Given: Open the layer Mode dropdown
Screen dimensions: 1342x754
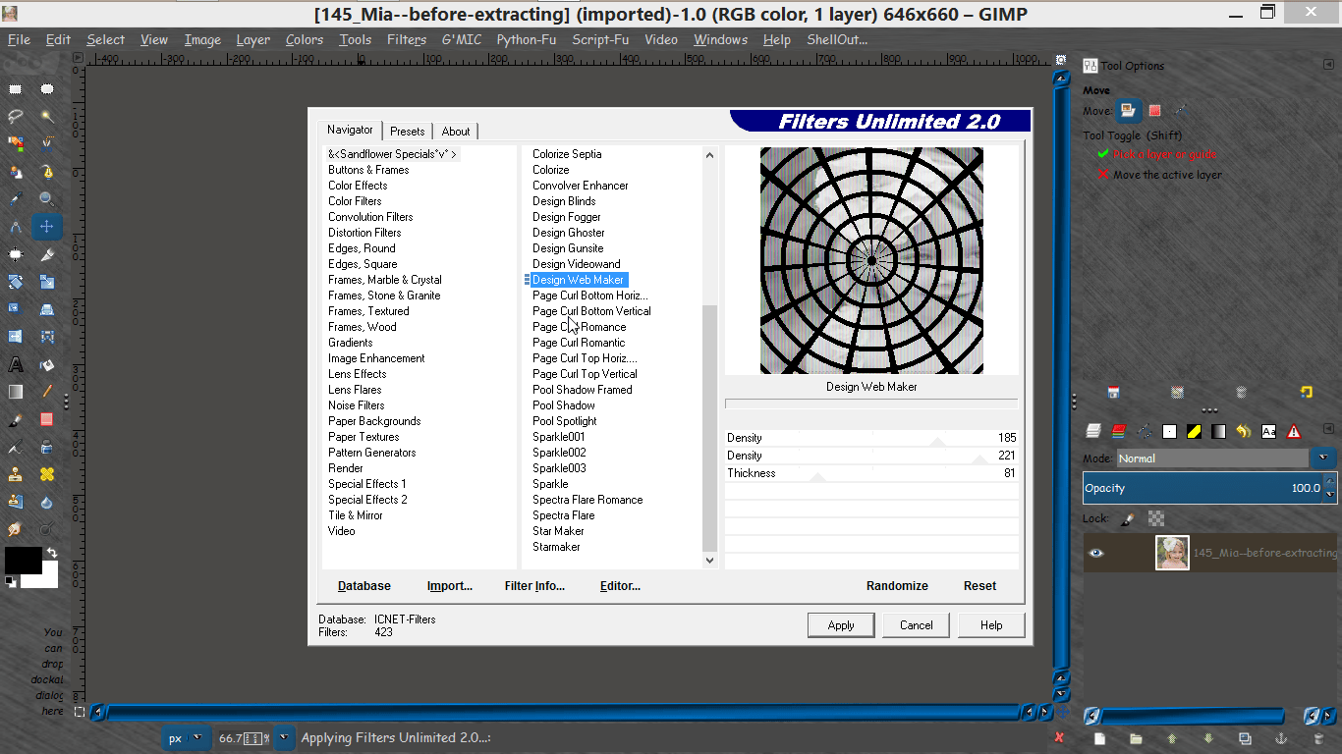Looking at the screenshot, I should (1324, 458).
